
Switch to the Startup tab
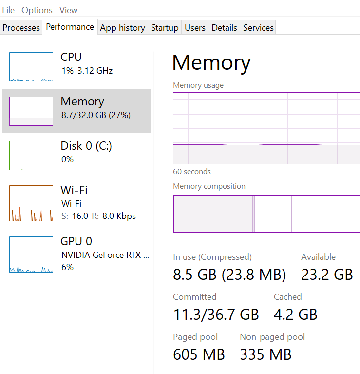(165, 28)
